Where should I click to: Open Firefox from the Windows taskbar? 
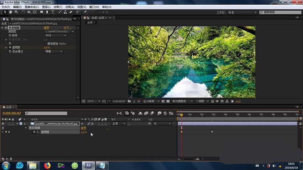pos(47,165)
